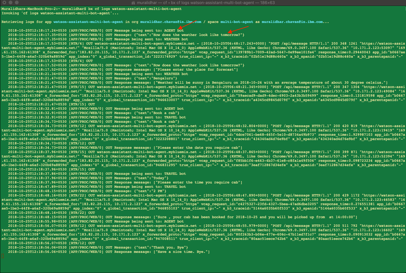The height and width of the screenshot is (273, 406).
Task: Click the message text "Today"
Action: click(x=160, y=178)
